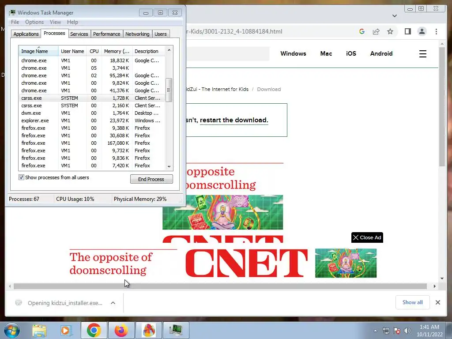
Task: Select the dwm.exe process row
Action: (x=92, y=113)
